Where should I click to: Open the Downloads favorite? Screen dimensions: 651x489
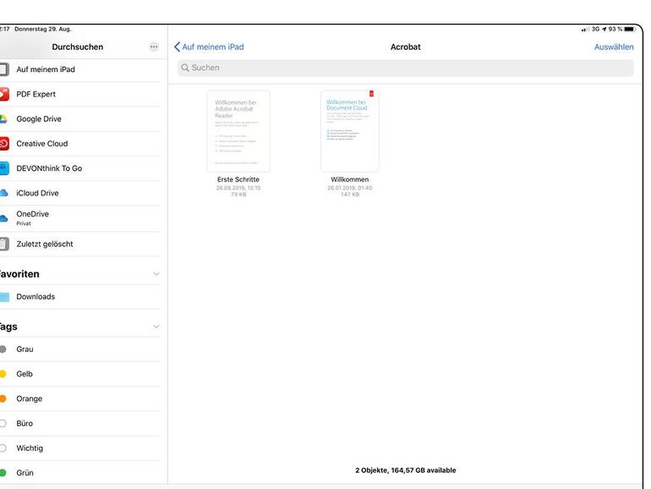point(79,297)
